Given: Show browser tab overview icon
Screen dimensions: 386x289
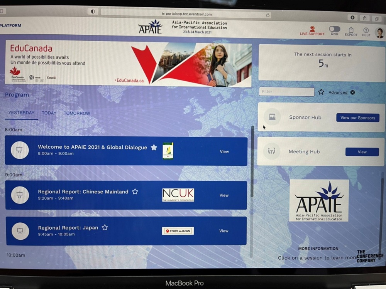Looking at the screenshot, I should pyautogui.click(x=377, y=18).
